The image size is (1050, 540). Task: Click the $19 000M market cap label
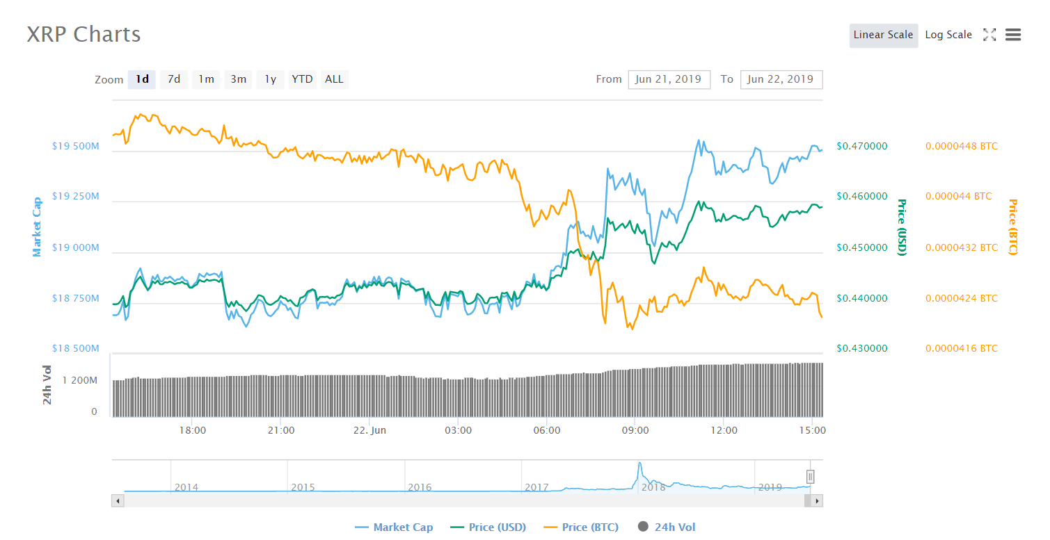point(76,248)
